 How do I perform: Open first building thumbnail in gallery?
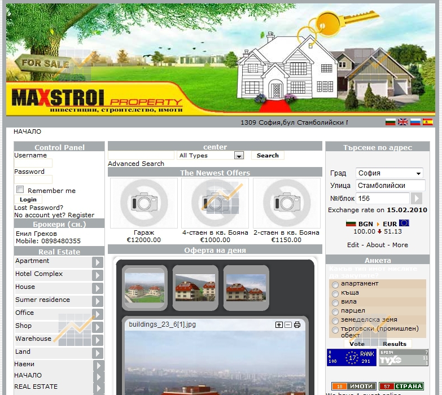point(145,288)
